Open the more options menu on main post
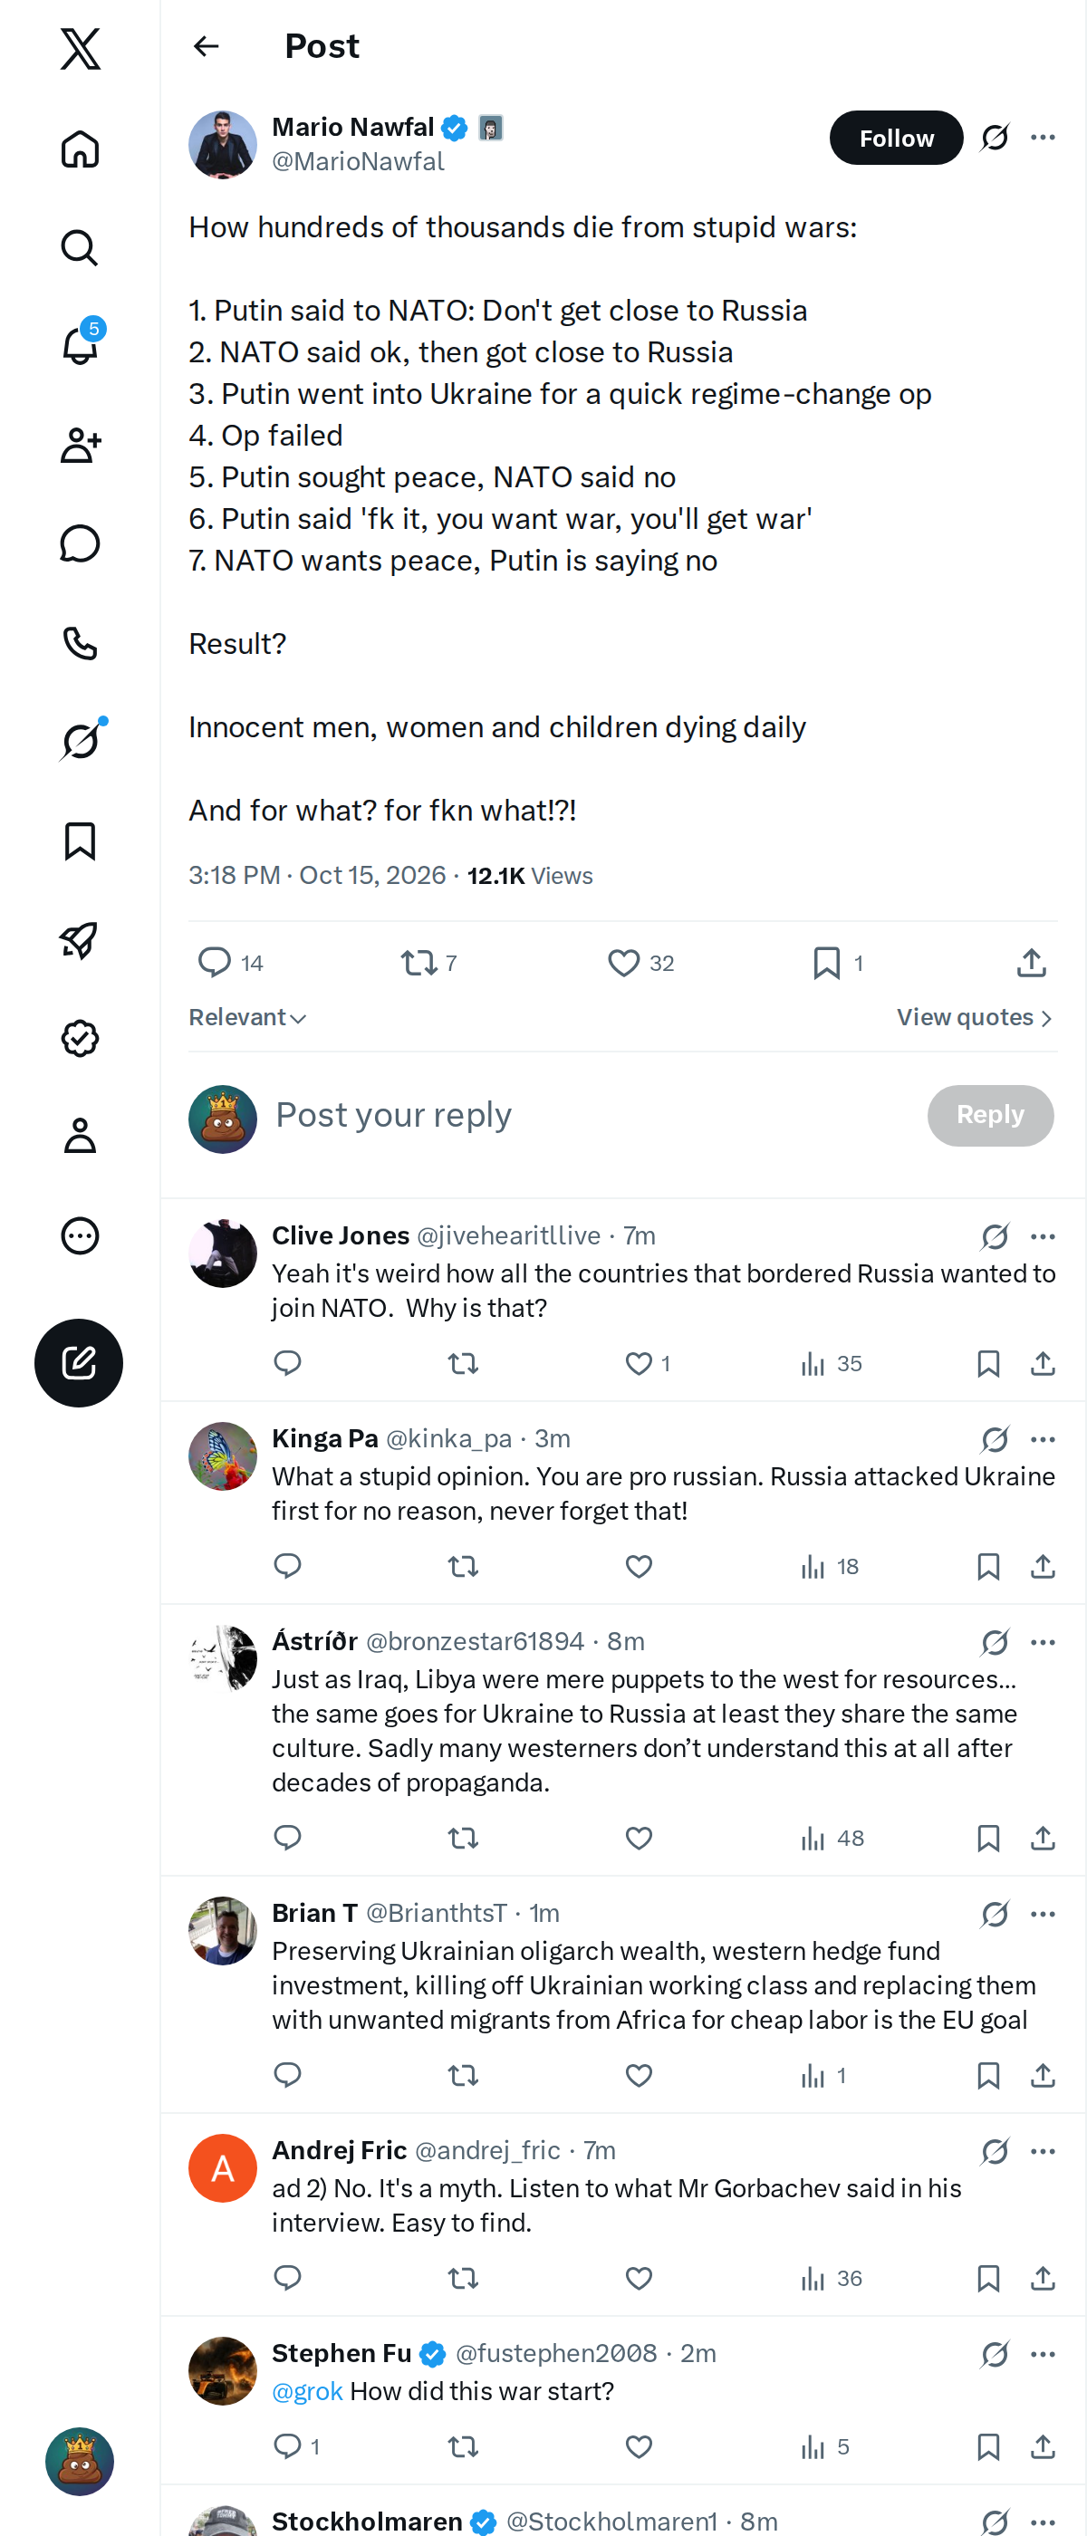 pos(1043,138)
